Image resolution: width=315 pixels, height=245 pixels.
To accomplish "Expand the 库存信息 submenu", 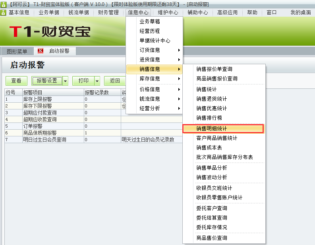I will point(154,78).
